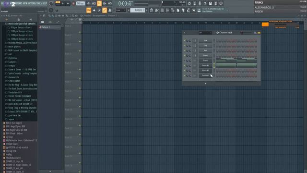307x173 pixels.
Task: Click the stamp tool icon
Action: coord(110,10)
